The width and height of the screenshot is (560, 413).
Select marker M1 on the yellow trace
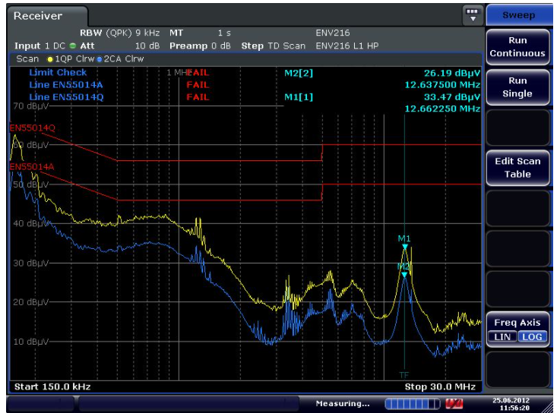pos(405,246)
